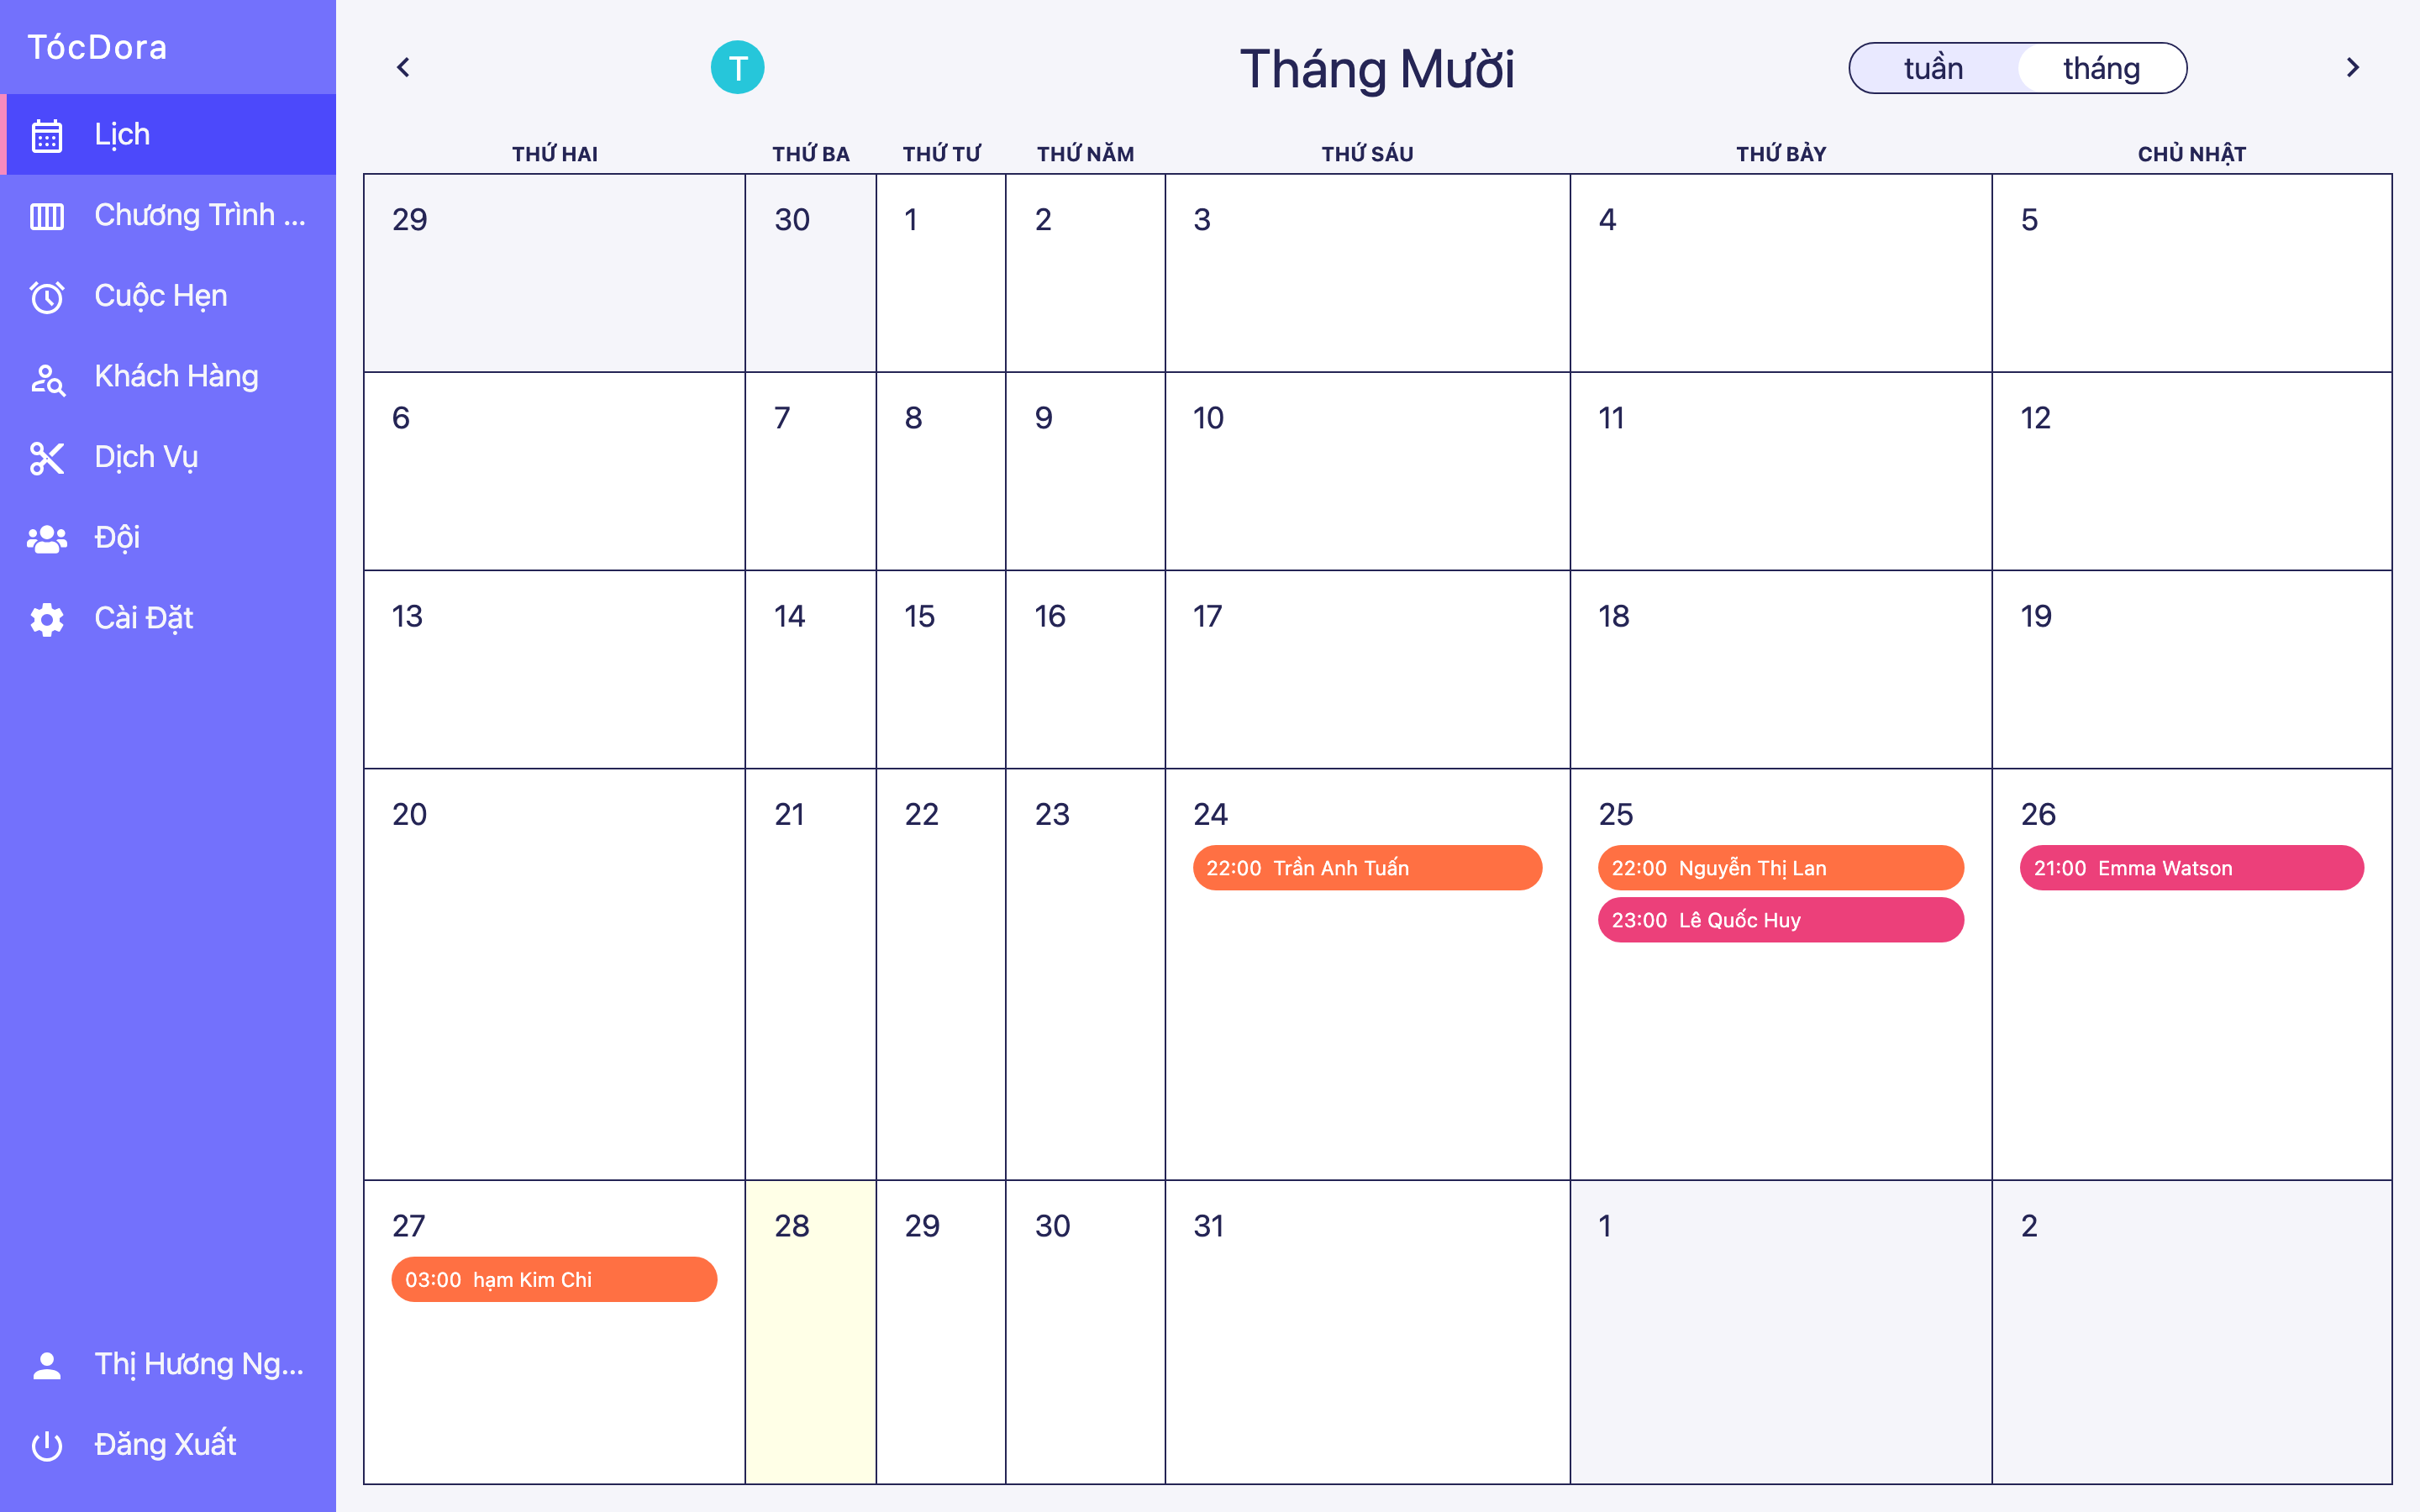Image resolution: width=2420 pixels, height=1512 pixels.
Task: Click the Cài Đặt gear icon
Action: [x=47, y=619]
